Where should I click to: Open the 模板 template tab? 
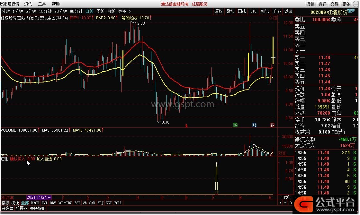pyautogui.click(x=15, y=203)
